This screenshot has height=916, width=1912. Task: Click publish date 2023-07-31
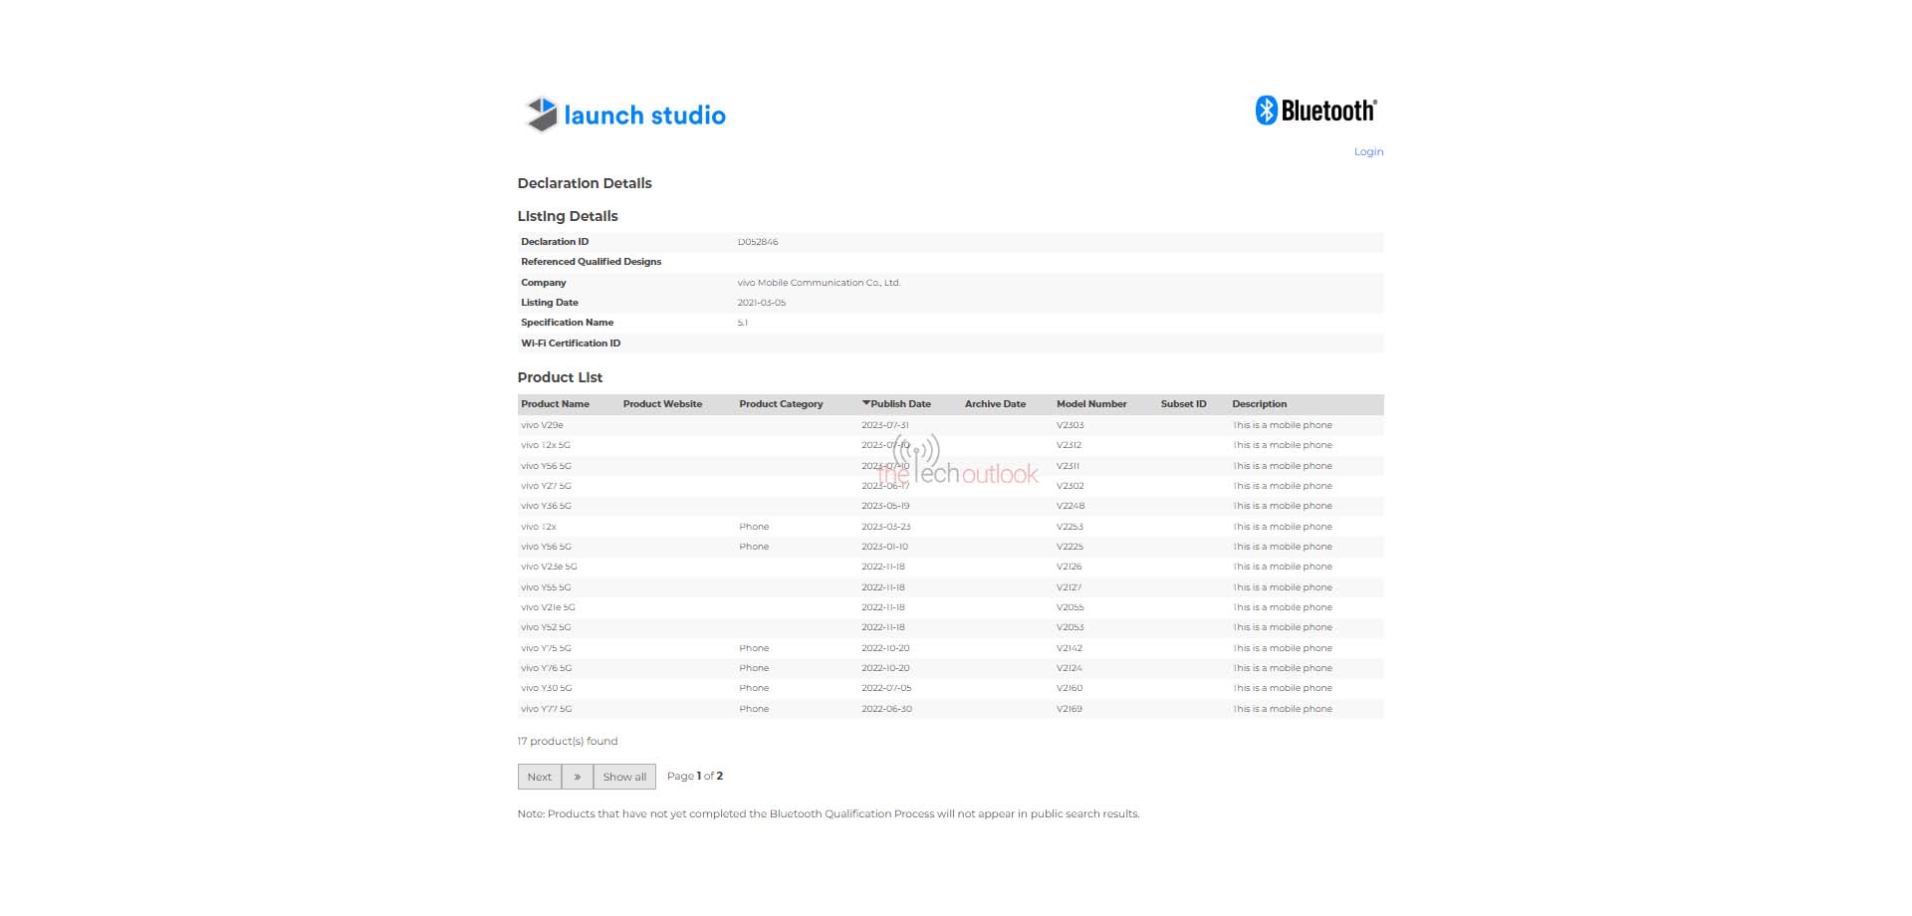click(885, 425)
